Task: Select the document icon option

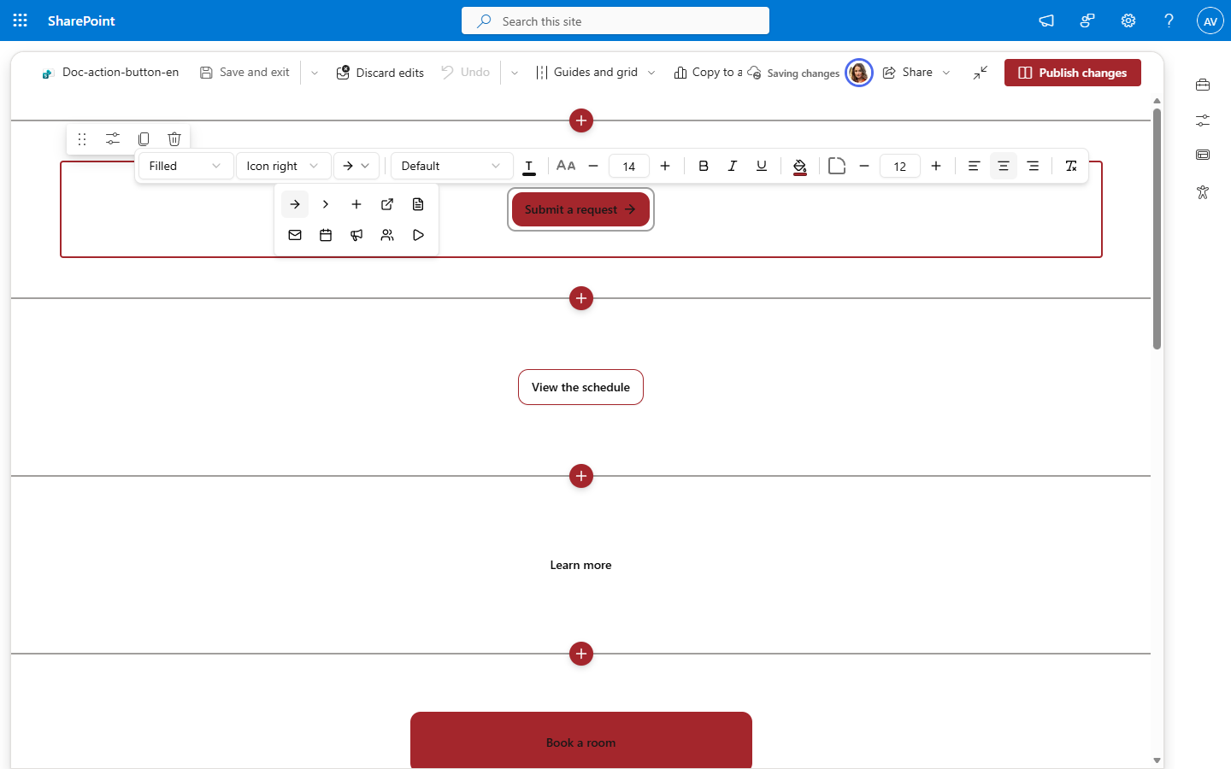Action: click(x=418, y=204)
